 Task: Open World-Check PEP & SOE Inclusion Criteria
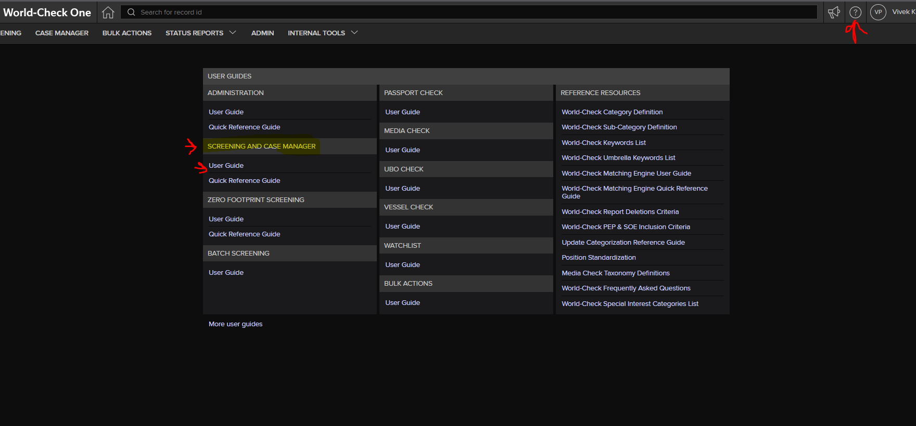click(626, 227)
